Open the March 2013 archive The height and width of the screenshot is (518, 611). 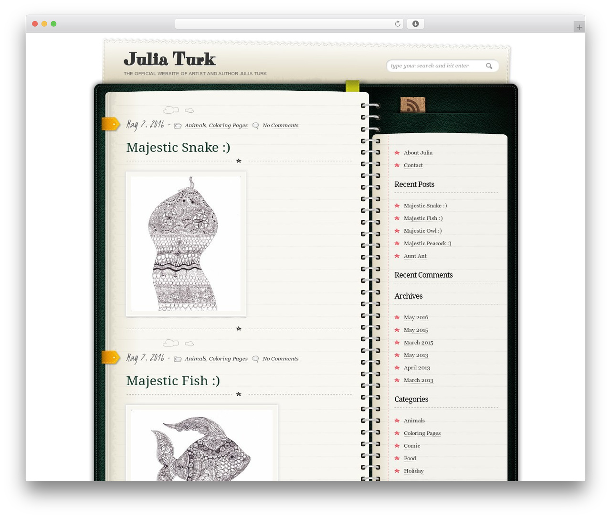point(419,380)
